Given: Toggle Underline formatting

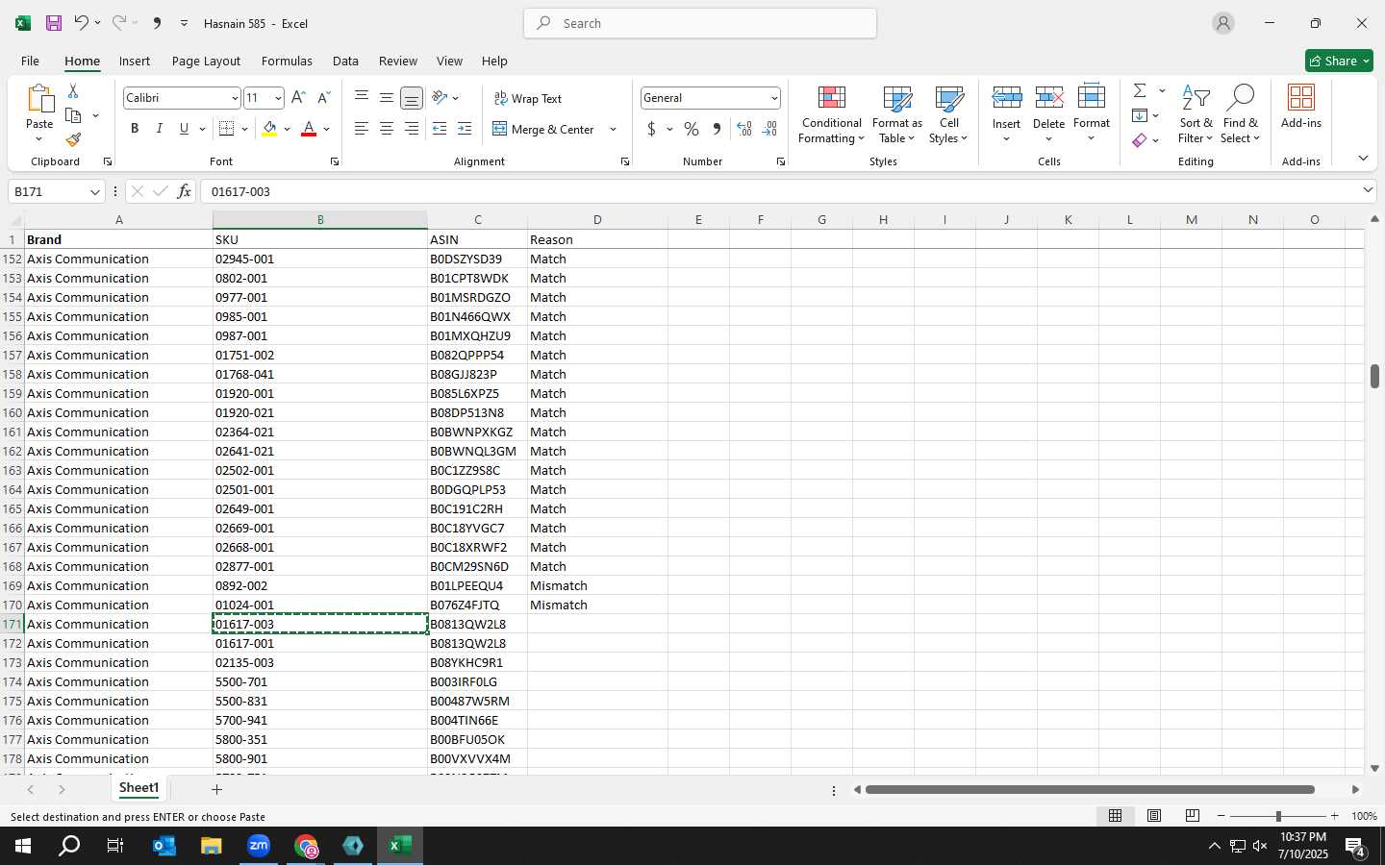Looking at the screenshot, I should (184, 129).
